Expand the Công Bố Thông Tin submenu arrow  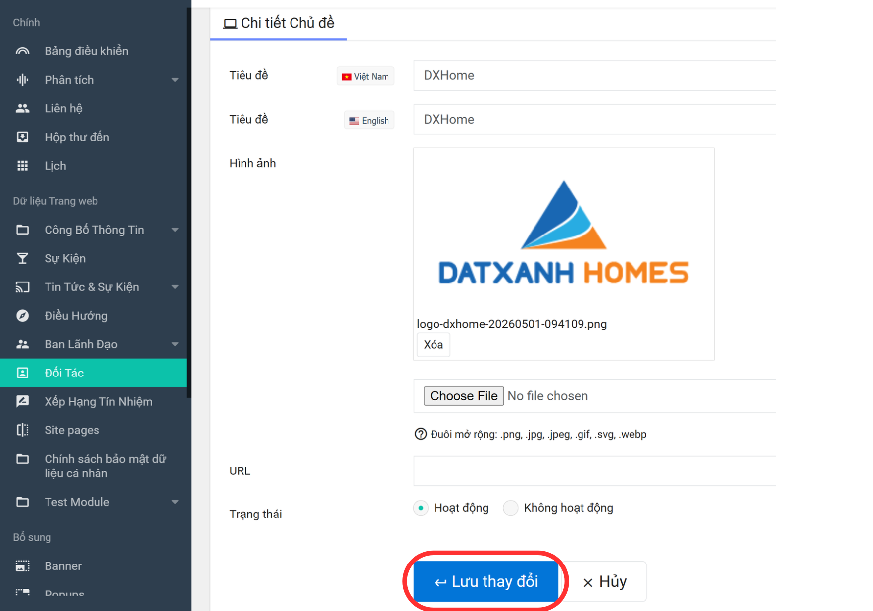click(175, 230)
